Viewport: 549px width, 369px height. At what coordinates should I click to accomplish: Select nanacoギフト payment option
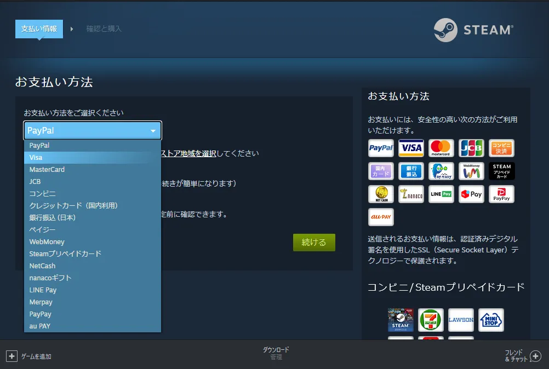pos(93,278)
